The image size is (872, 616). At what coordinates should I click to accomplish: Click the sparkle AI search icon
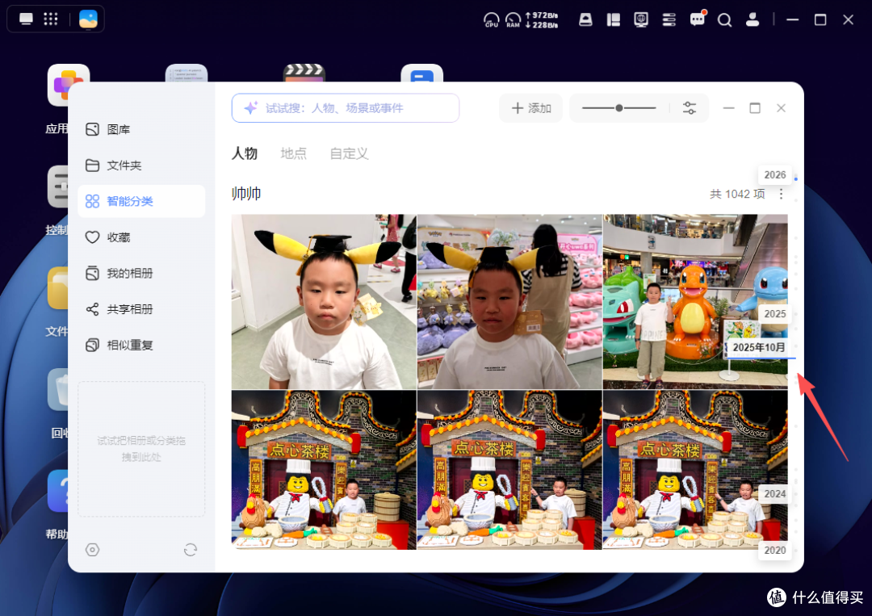[251, 108]
